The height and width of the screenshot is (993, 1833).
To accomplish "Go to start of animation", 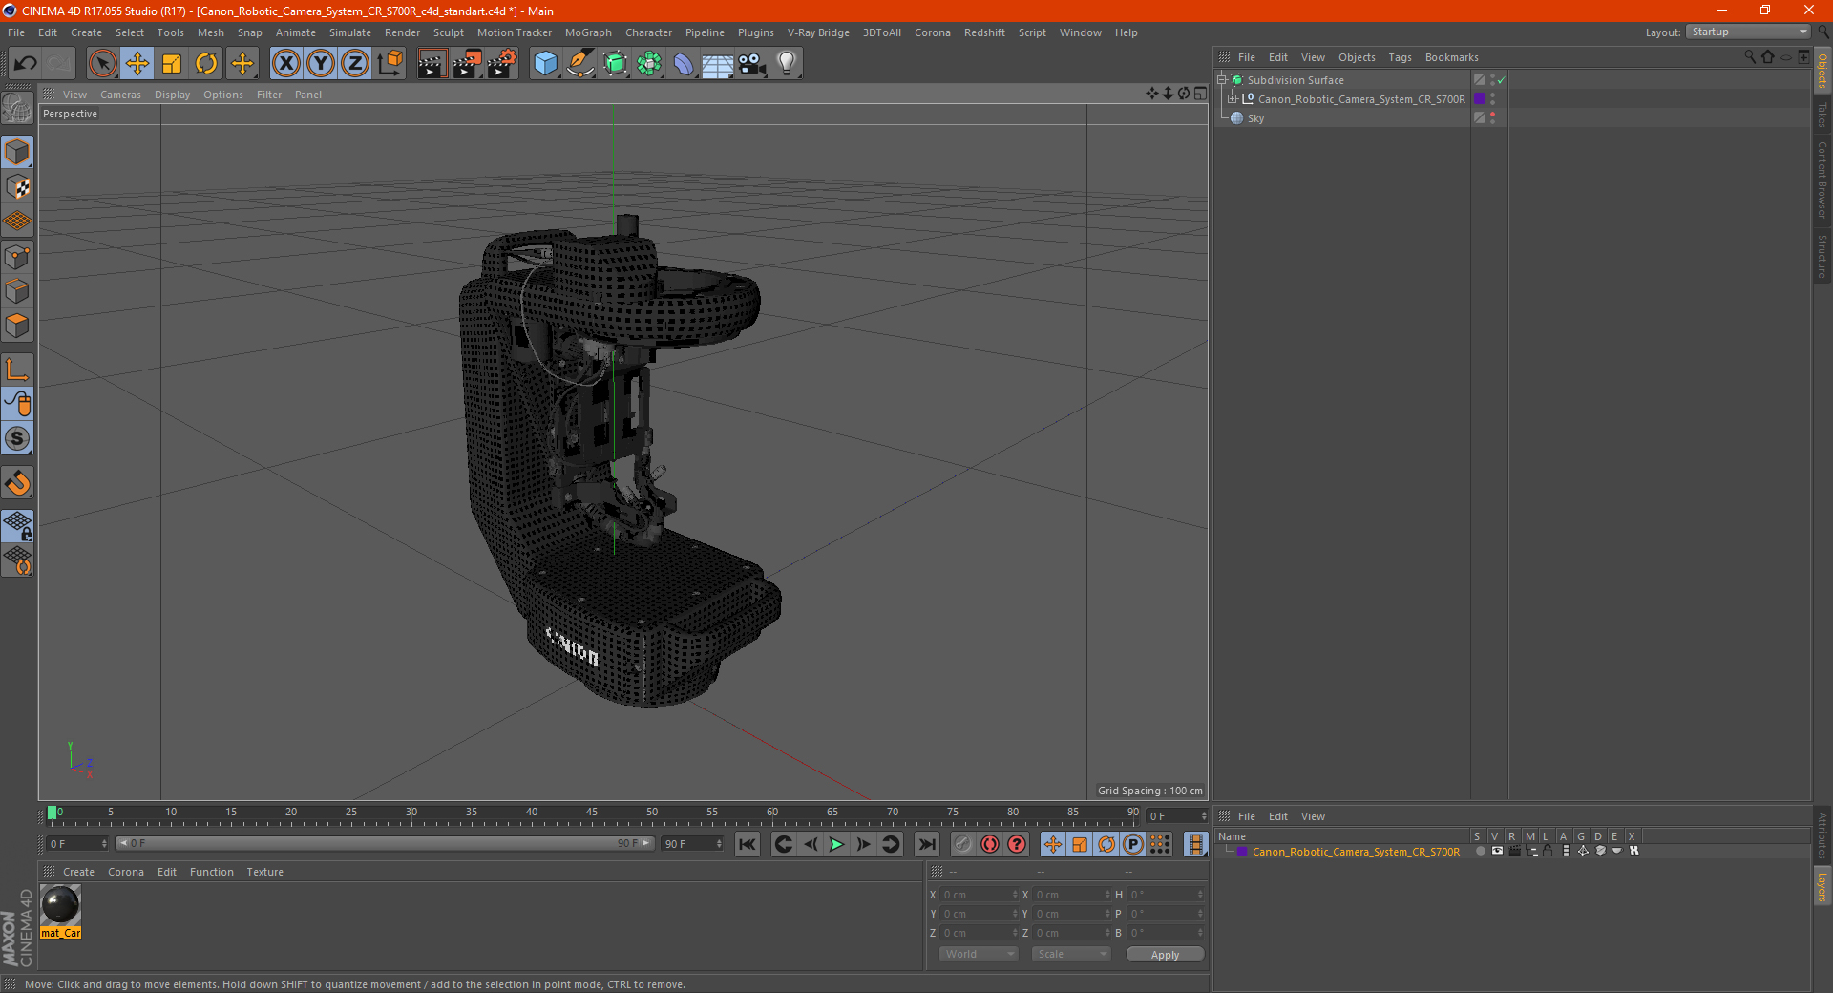I will tap(748, 844).
